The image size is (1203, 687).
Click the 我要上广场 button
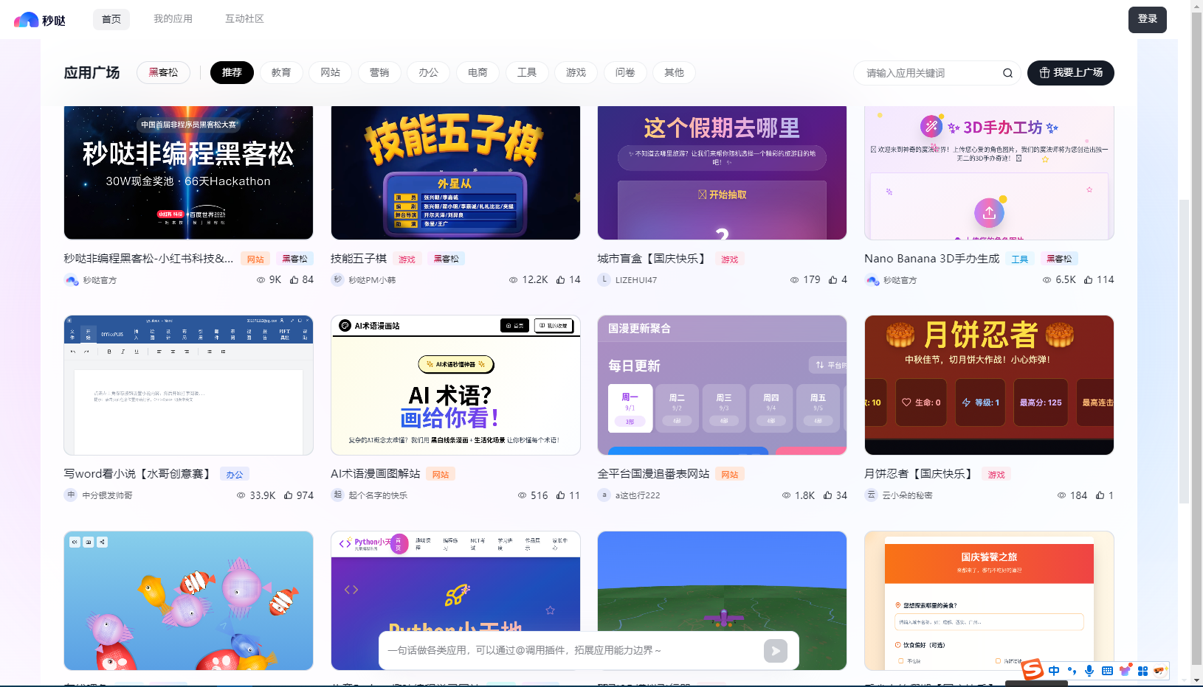1070,73
